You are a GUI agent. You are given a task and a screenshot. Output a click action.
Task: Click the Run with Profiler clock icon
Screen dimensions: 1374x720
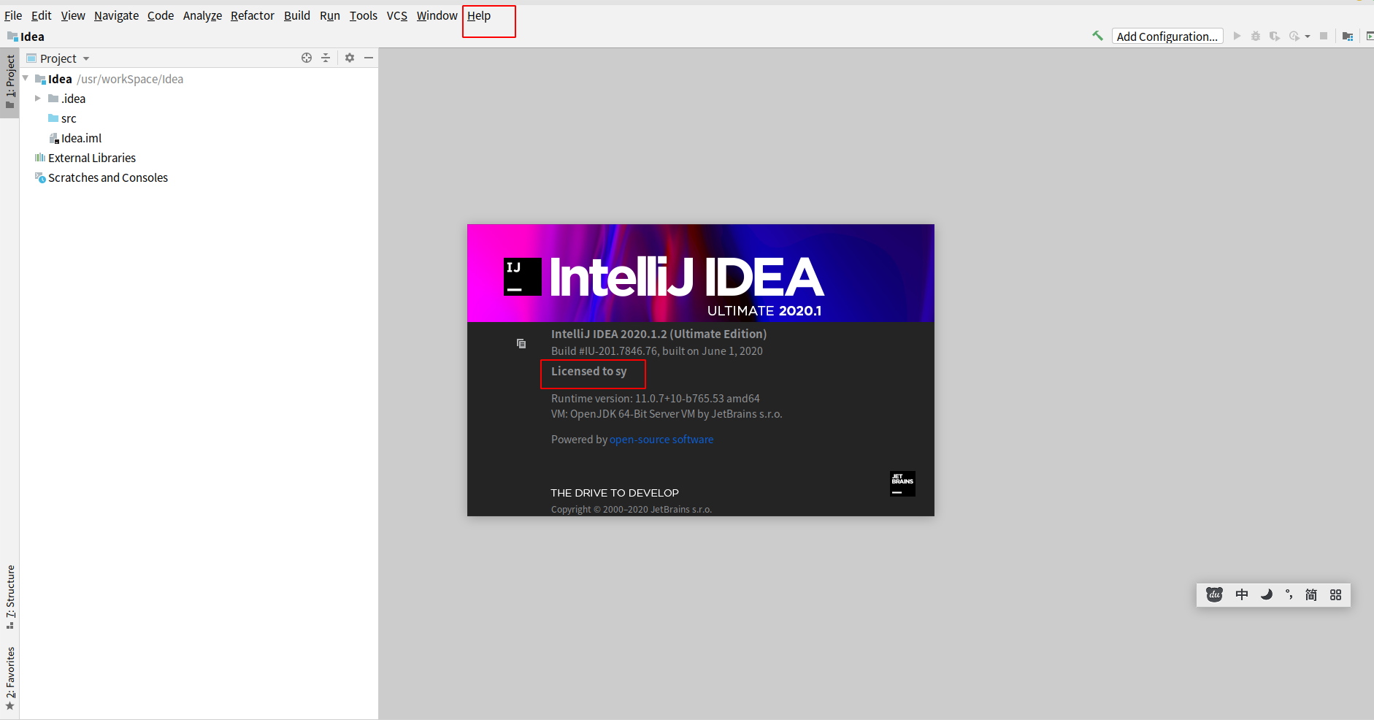[x=1294, y=36]
